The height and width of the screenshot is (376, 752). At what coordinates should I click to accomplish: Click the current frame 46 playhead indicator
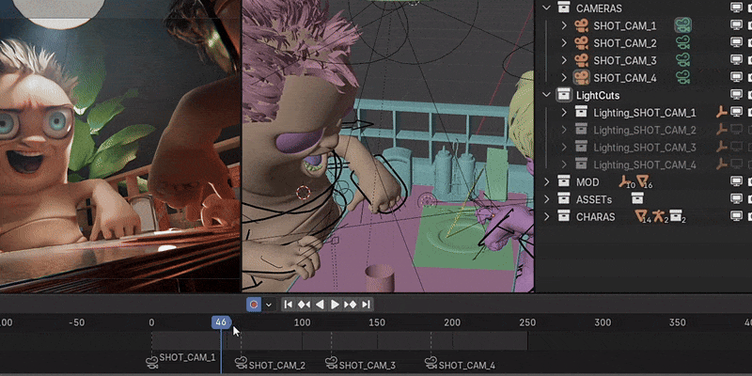point(221,322)
